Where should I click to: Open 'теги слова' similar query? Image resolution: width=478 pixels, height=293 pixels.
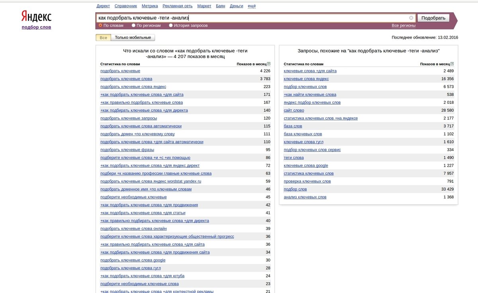pyautogui.click(x=294, y=157)
